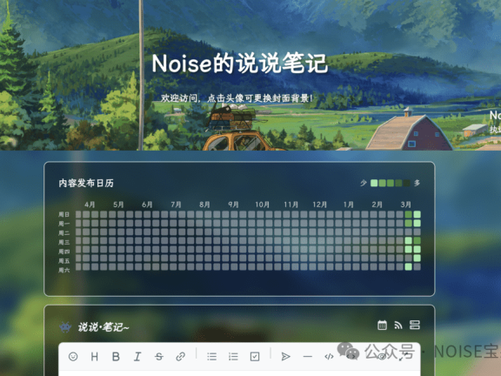Toggle italic formatting in the editor
Screen dimensions: 501x376
click(137, 356)
